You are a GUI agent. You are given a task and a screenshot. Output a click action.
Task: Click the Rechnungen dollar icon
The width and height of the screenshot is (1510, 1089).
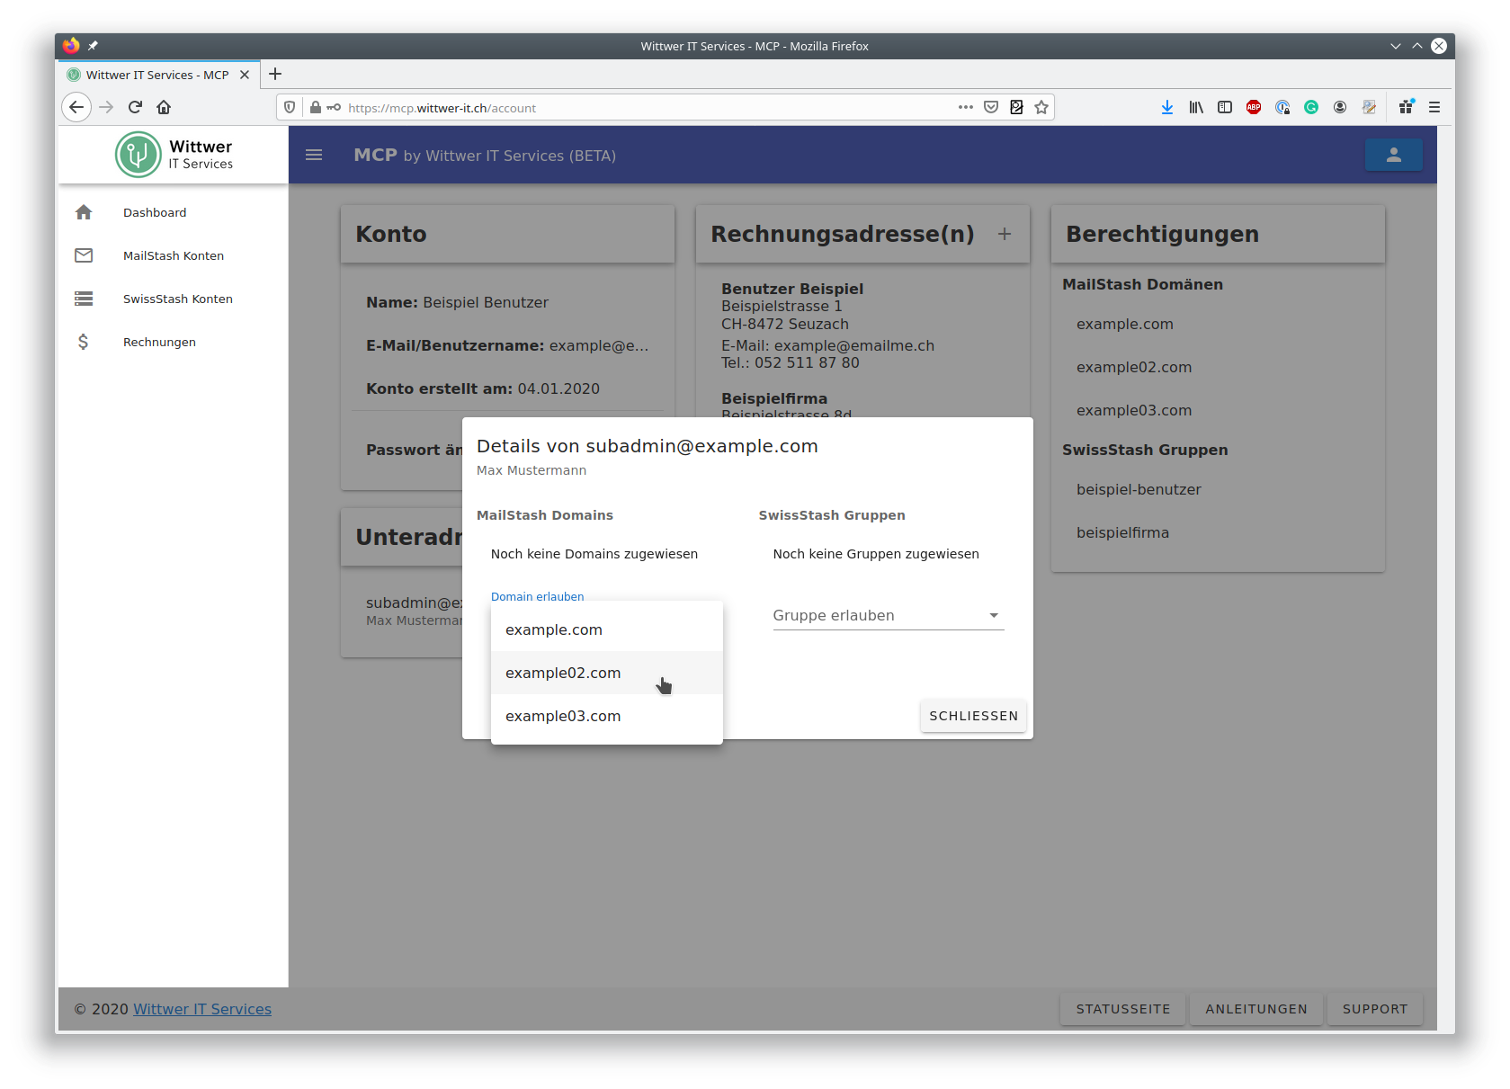point(84,342)
